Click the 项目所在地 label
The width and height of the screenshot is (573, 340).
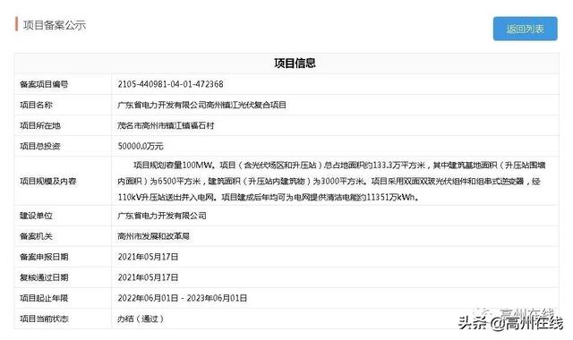click(39, 125)
